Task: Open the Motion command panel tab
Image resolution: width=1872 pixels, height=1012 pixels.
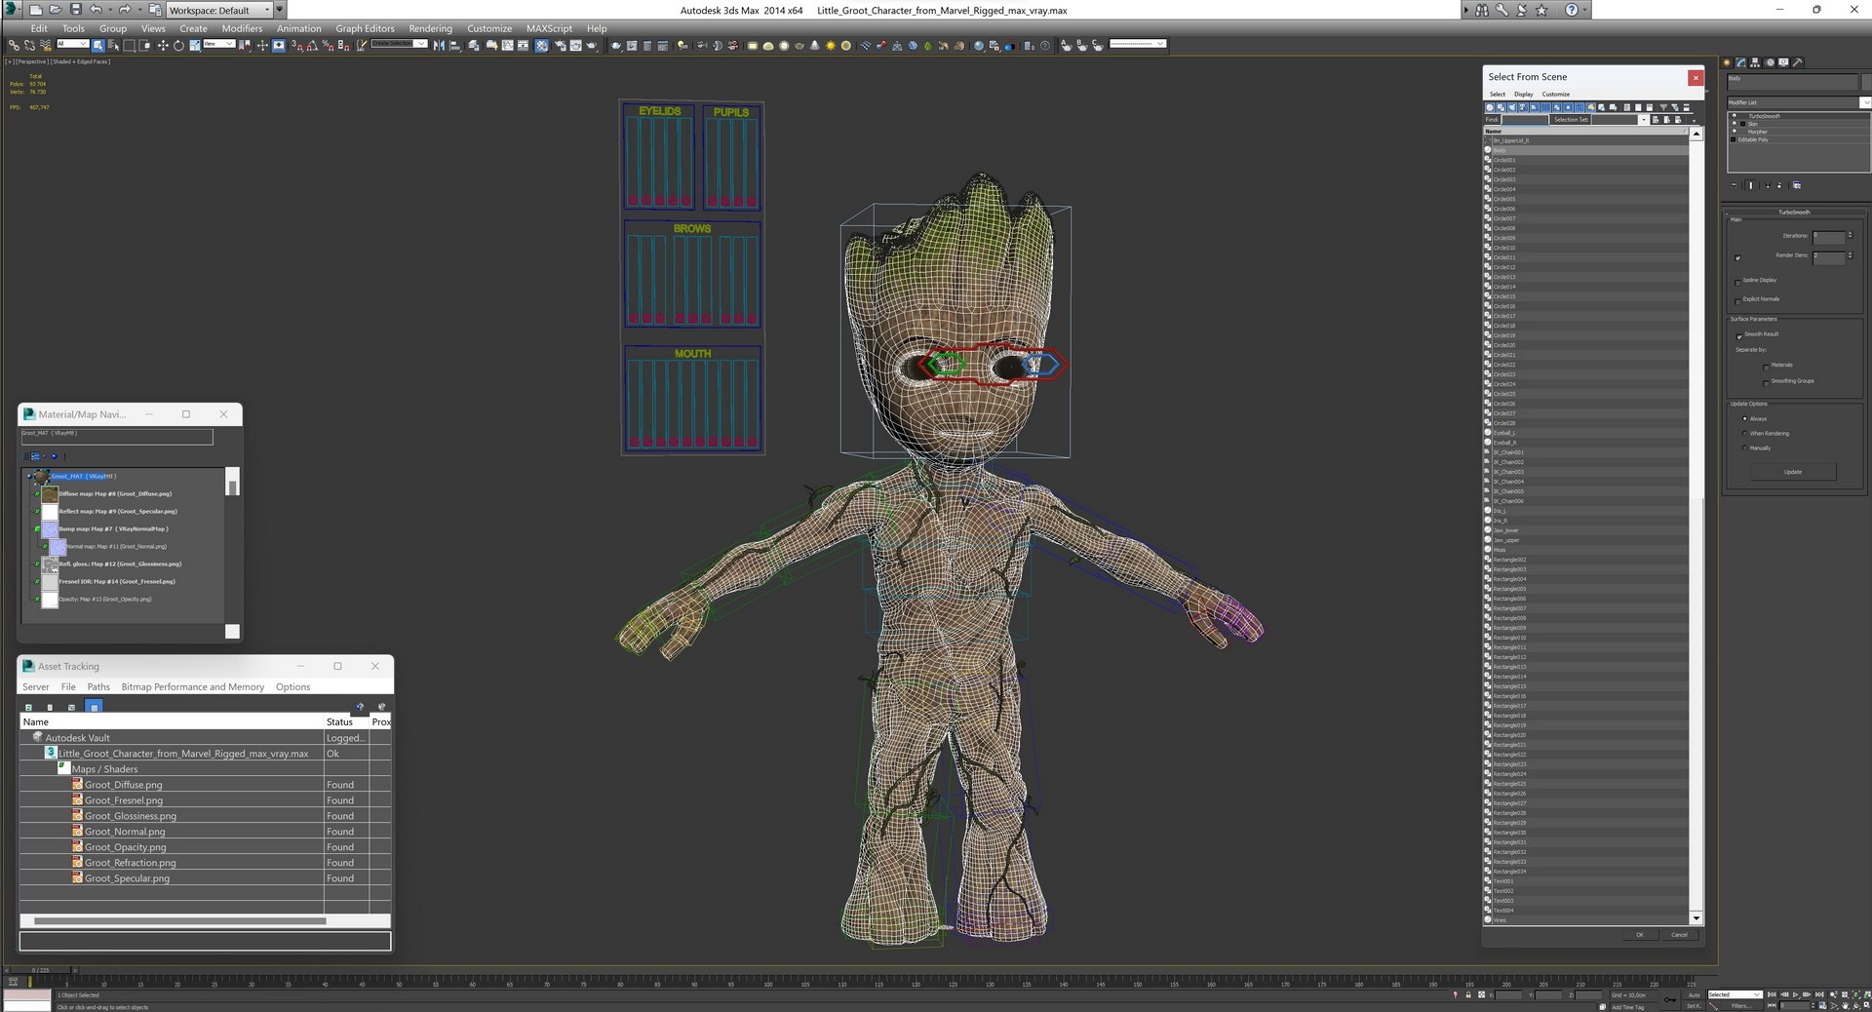Action: (1770, 62)
